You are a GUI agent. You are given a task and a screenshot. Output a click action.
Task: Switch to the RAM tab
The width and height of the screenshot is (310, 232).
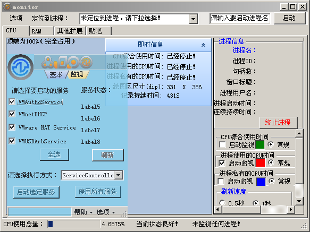tap(41, 31)
